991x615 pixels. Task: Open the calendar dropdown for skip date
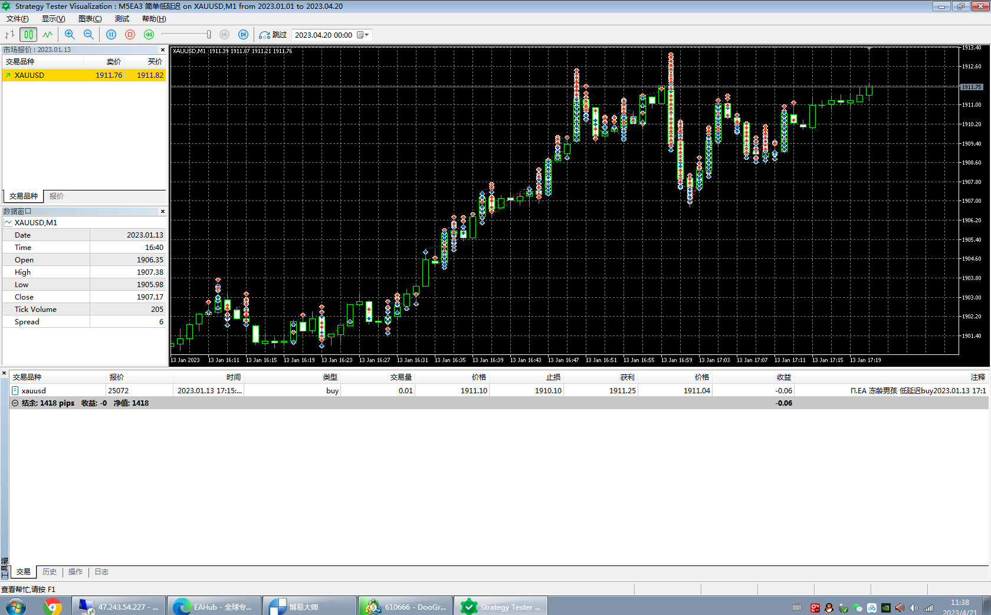tap(363, 35)
